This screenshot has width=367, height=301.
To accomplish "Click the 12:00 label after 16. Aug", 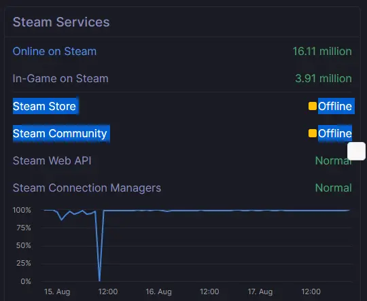I will [209, 291].
